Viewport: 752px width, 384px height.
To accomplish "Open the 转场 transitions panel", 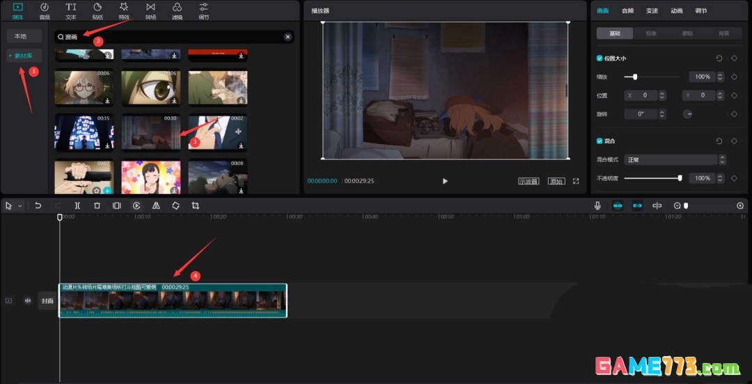I will tap(150, 11).
